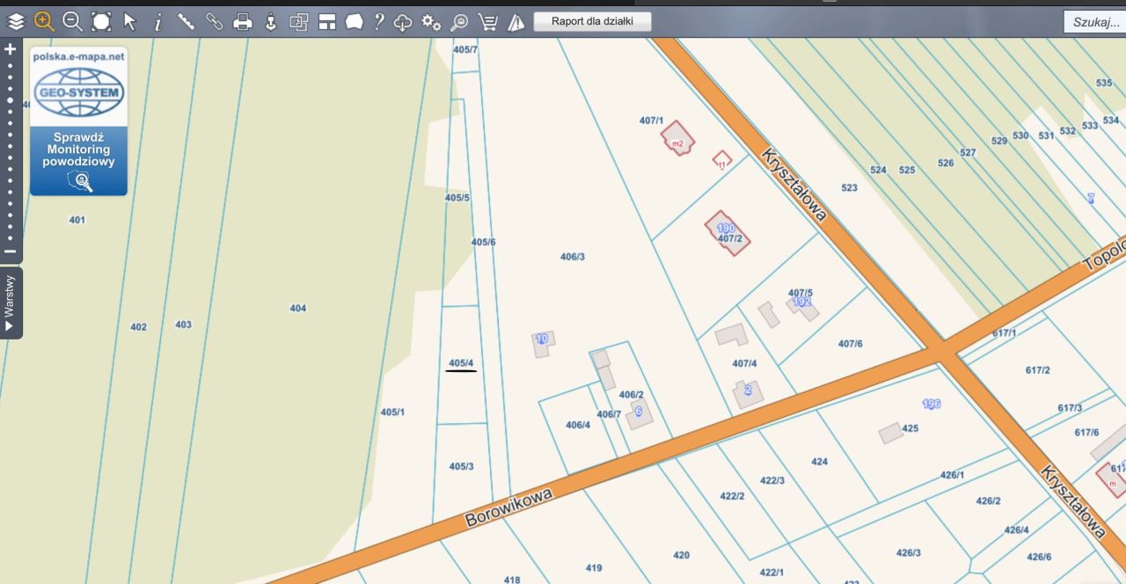This screenshot has width=1126, height=584.
Task: Click the cloud download icon
Action: coord(403,22)
